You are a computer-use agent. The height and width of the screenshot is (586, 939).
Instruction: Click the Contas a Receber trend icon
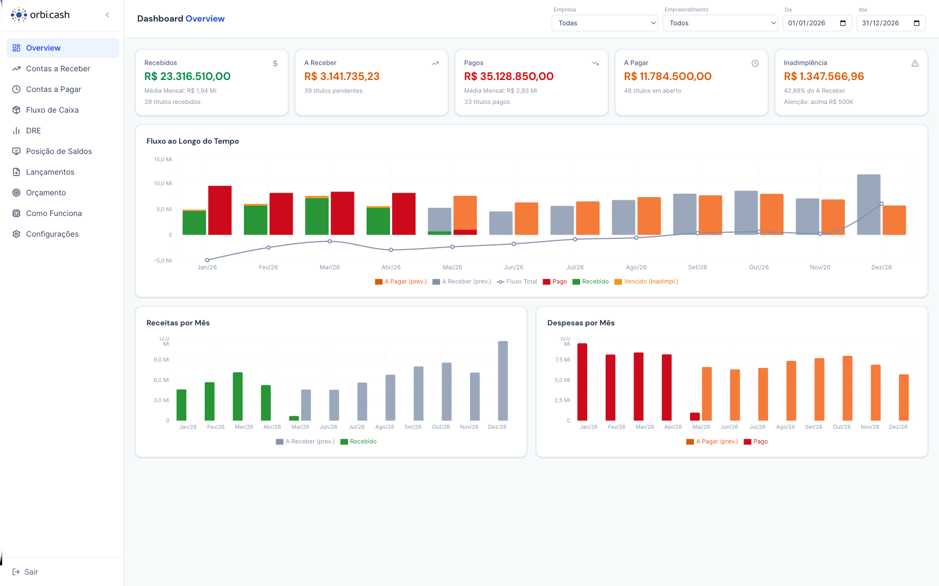point(16,69)
